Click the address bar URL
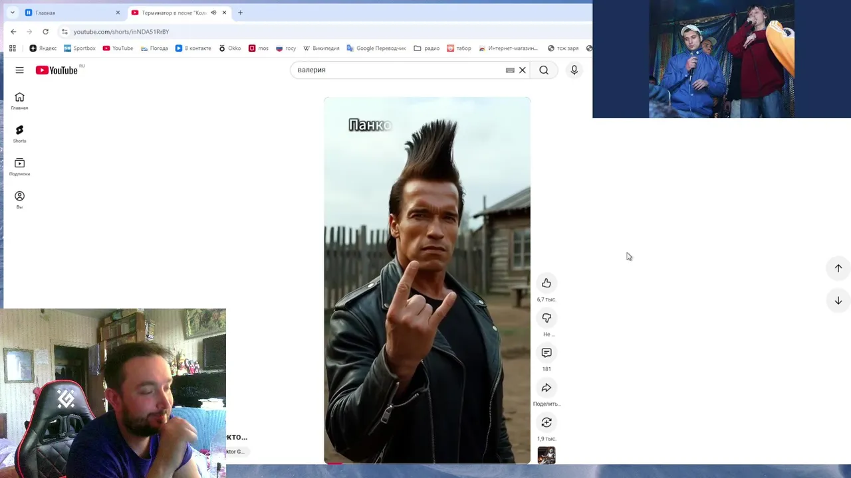This screenshot has width=851, height=478. click(x=121, y=31)
